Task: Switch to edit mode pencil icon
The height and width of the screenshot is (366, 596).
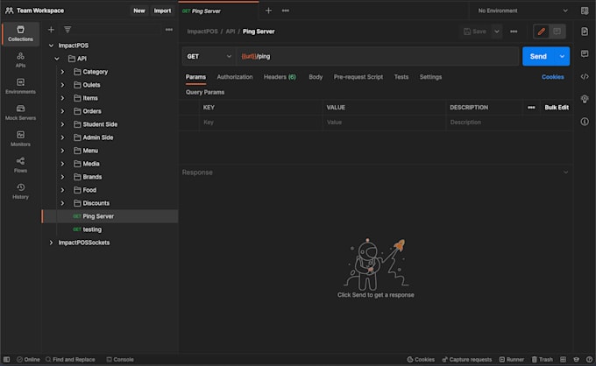Action: tap(542, 32)
